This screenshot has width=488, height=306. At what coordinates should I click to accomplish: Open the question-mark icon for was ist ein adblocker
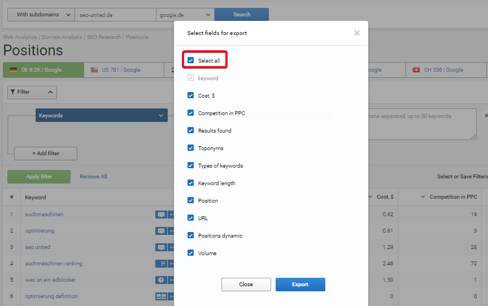[x=161, y=280]
